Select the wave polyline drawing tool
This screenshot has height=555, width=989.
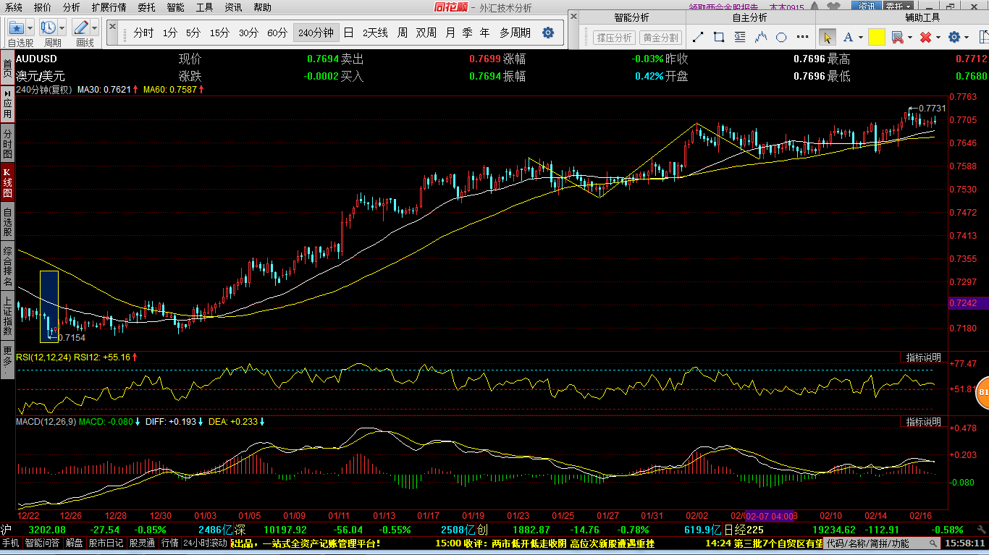tap(761, 38)
